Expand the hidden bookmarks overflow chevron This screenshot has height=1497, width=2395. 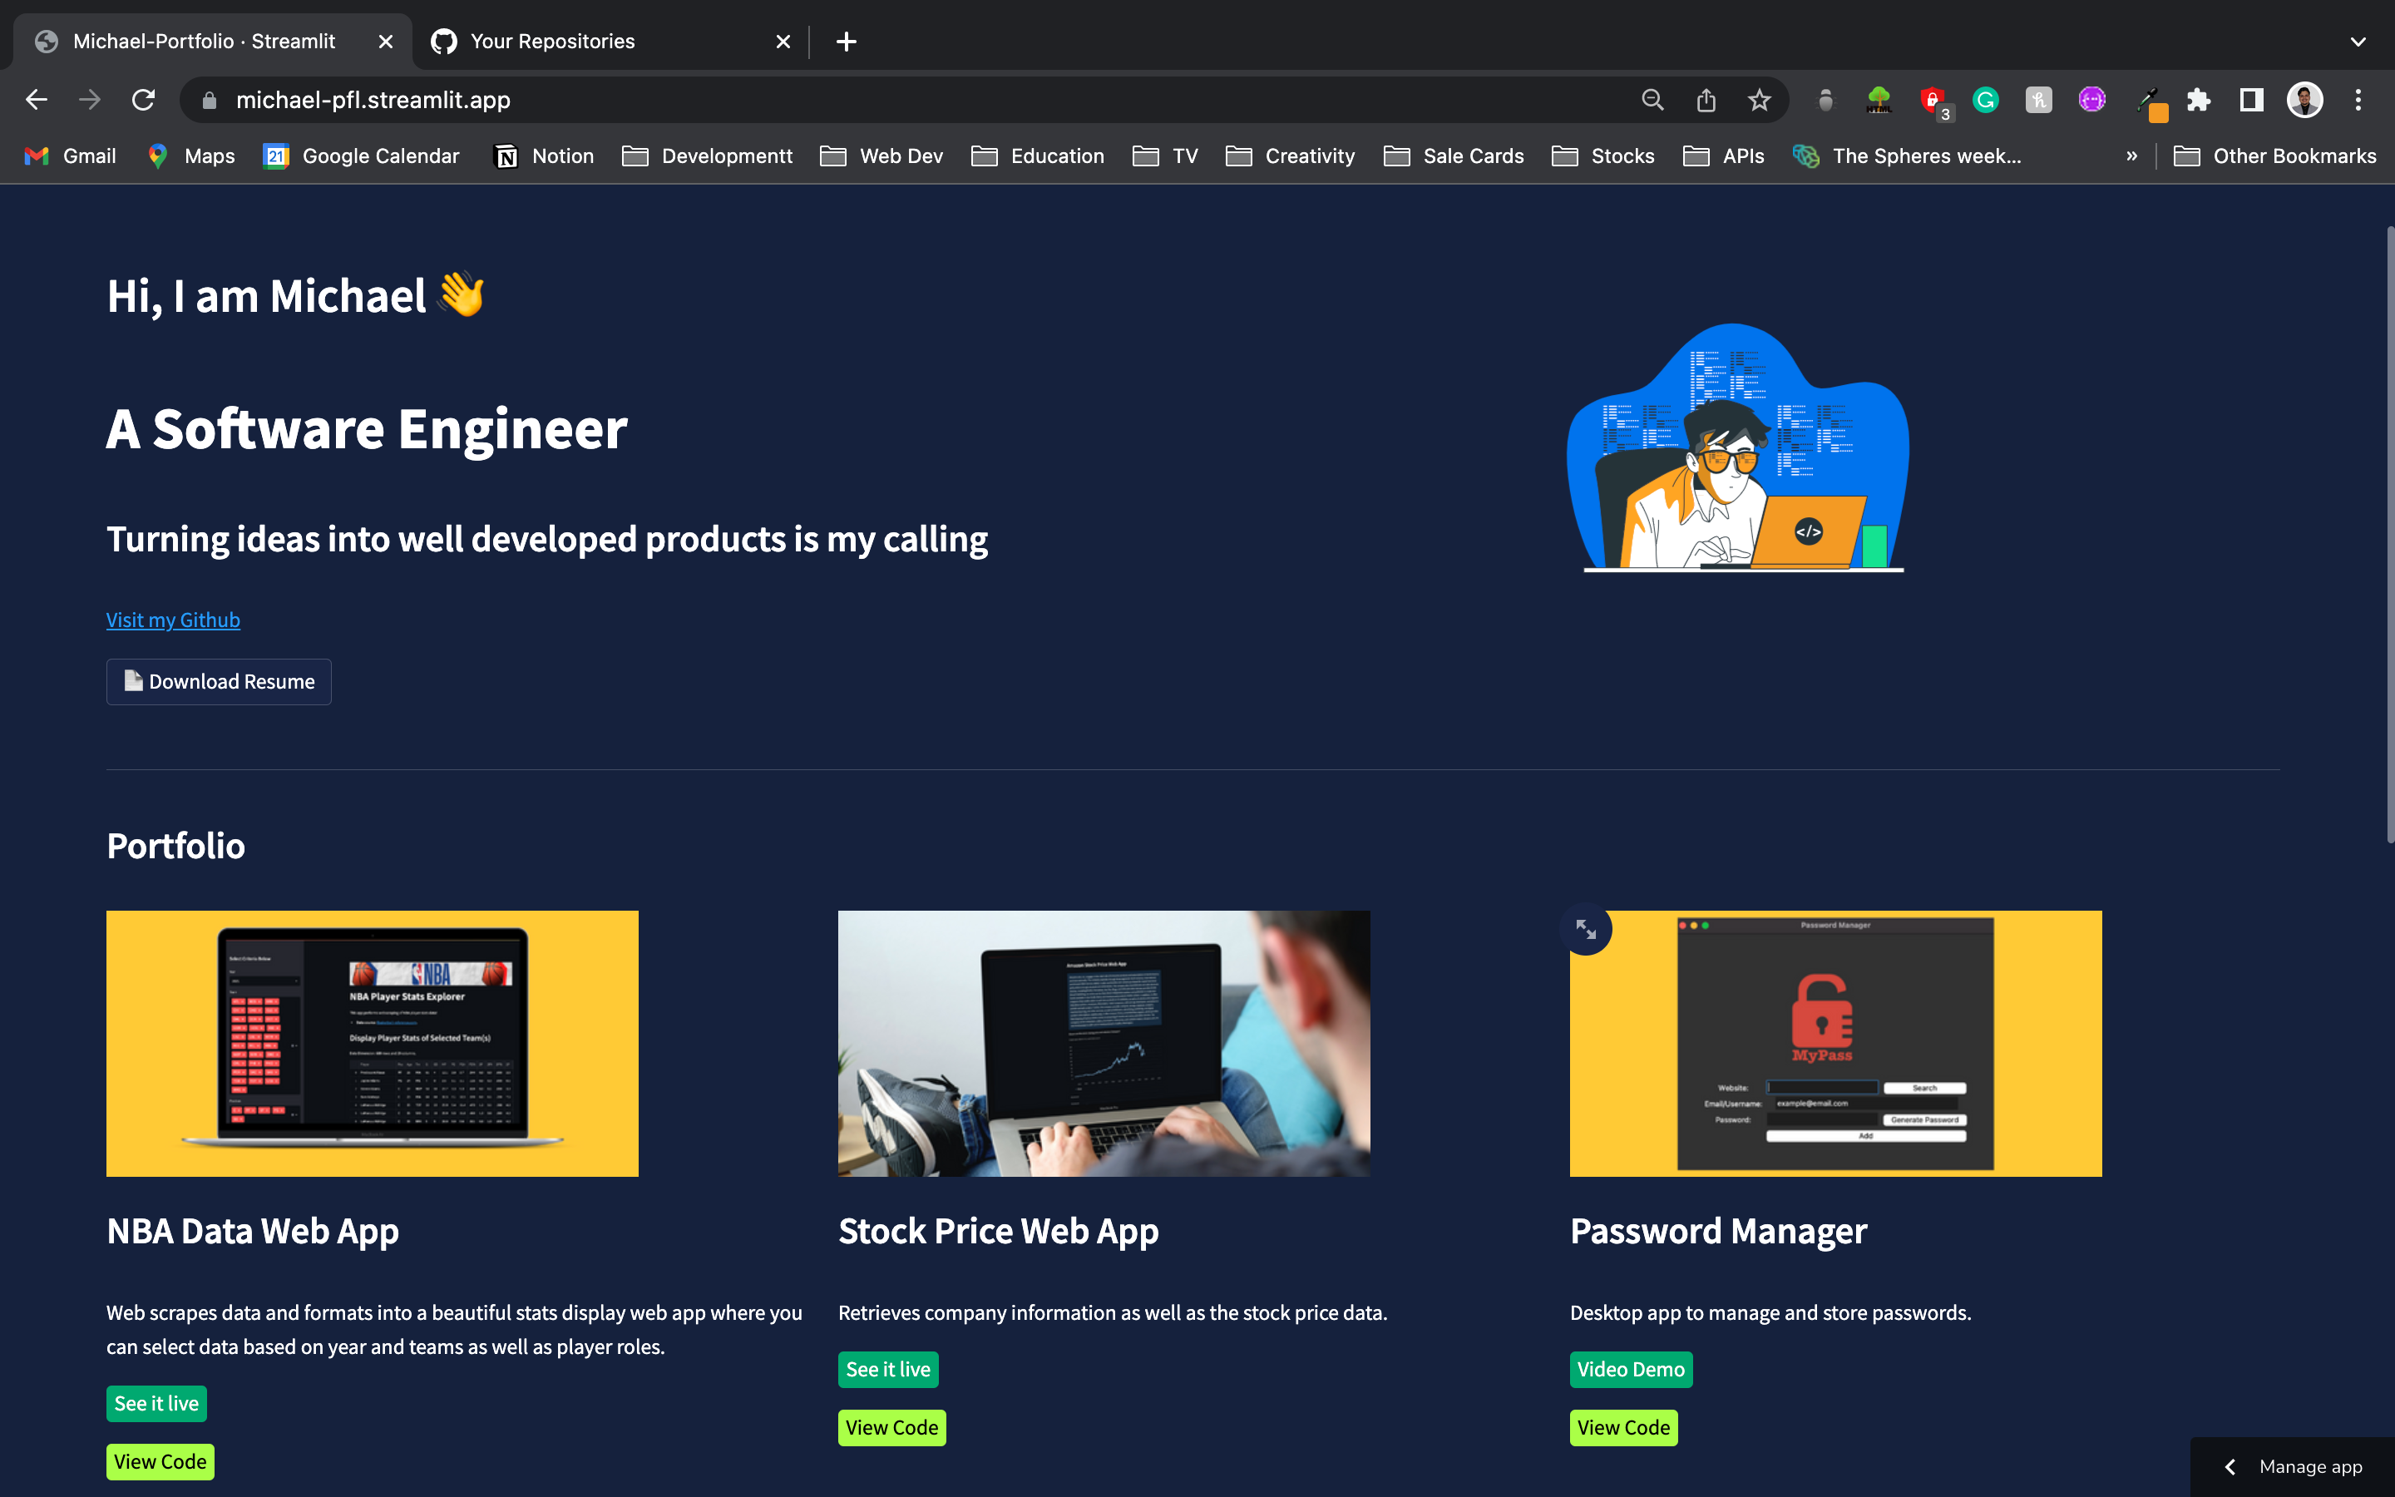click(2131, 156)
